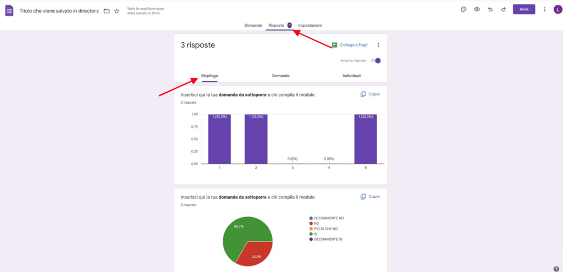Click the move to folder icon

pos(107,11)
